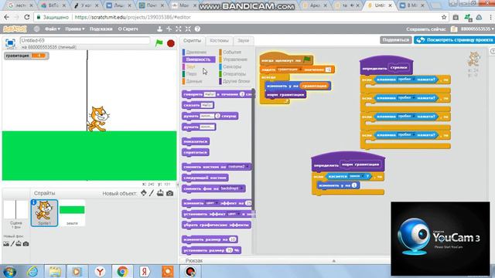This screenshot has height=278, width=495.
Task: Select the Управление block category
Action: [x=235, y=59]
